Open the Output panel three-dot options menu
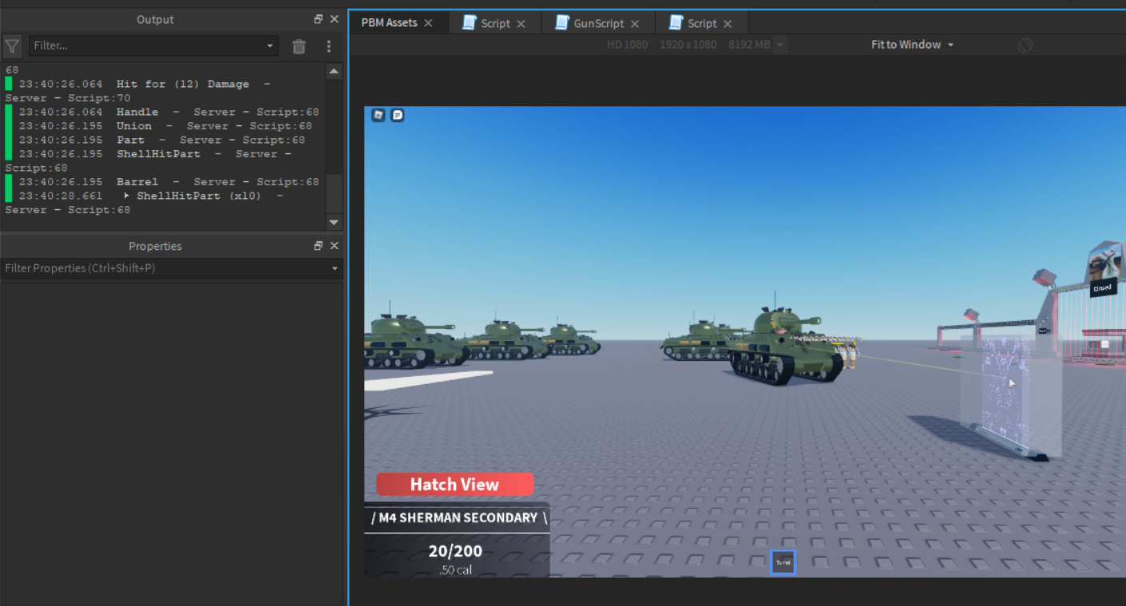This screenshot has height=606, width=1126. (328, 46)
